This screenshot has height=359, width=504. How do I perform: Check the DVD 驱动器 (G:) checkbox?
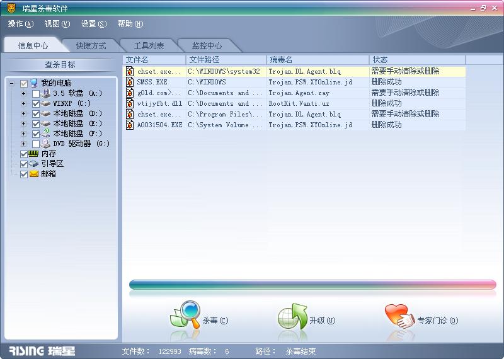point(36,144)
